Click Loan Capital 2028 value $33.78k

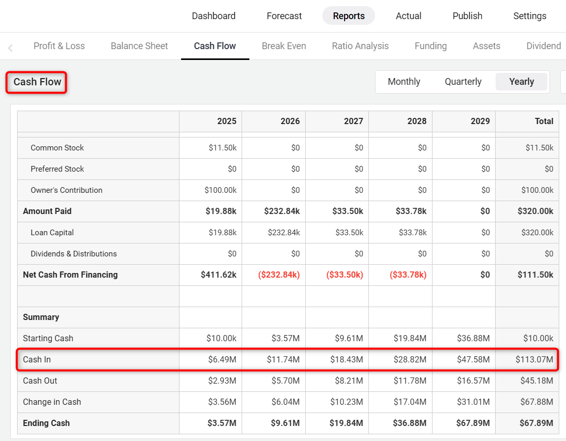412,233
